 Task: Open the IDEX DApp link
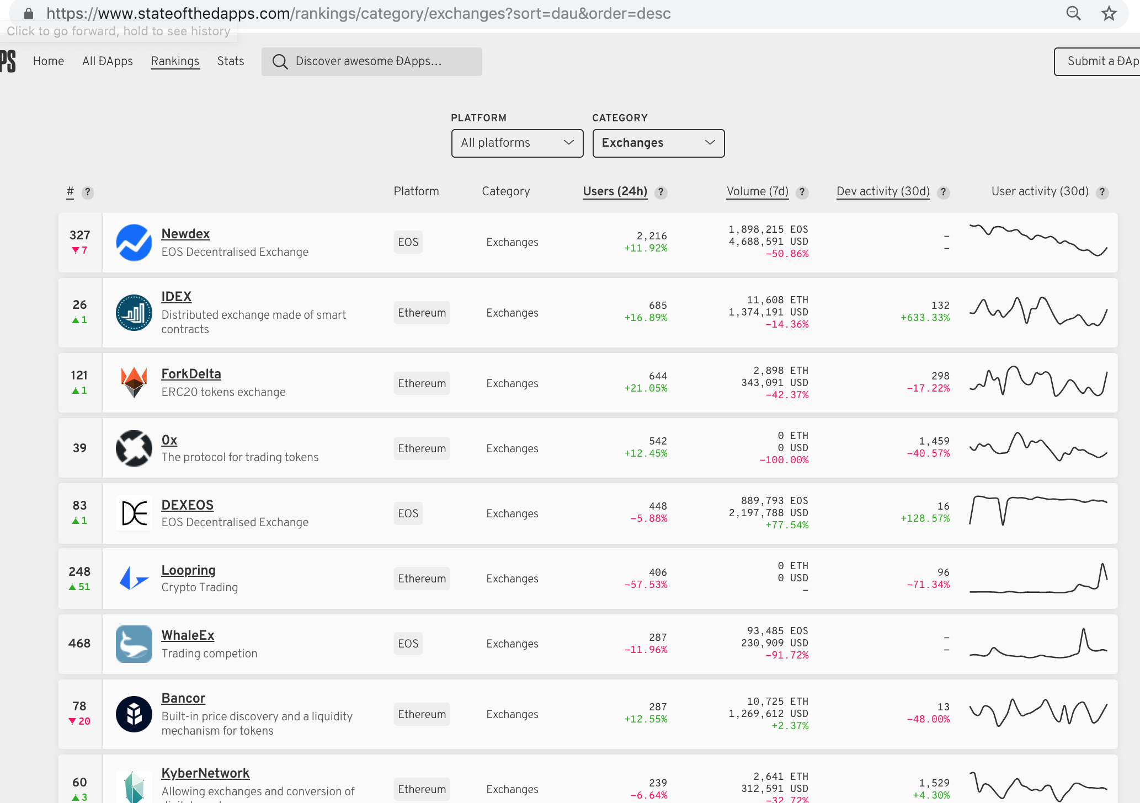(176, 297)
